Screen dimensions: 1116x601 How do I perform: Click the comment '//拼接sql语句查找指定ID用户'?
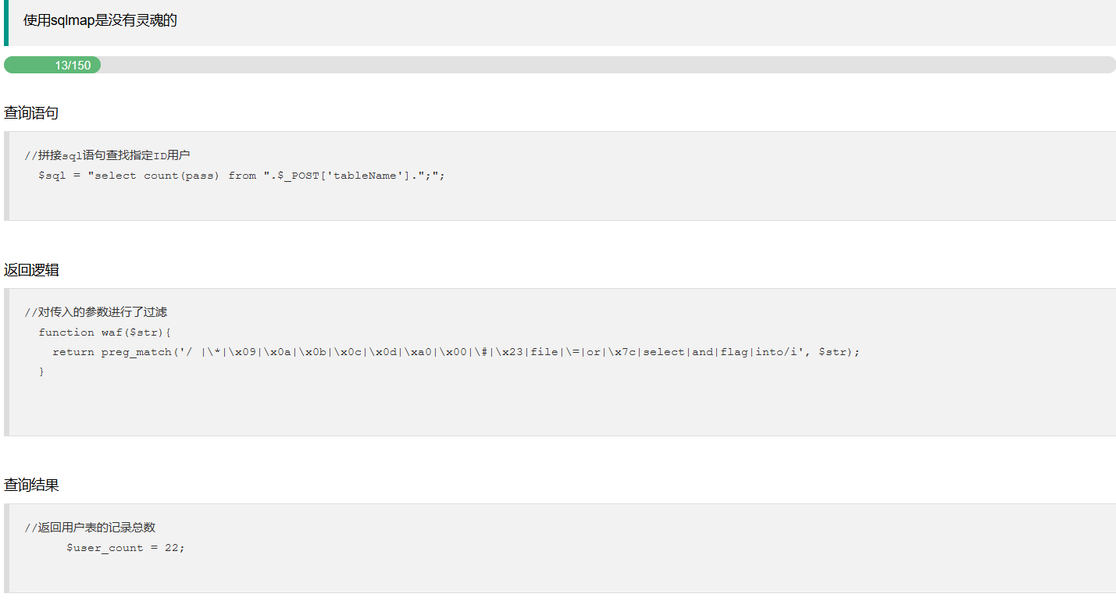(107, 155)
